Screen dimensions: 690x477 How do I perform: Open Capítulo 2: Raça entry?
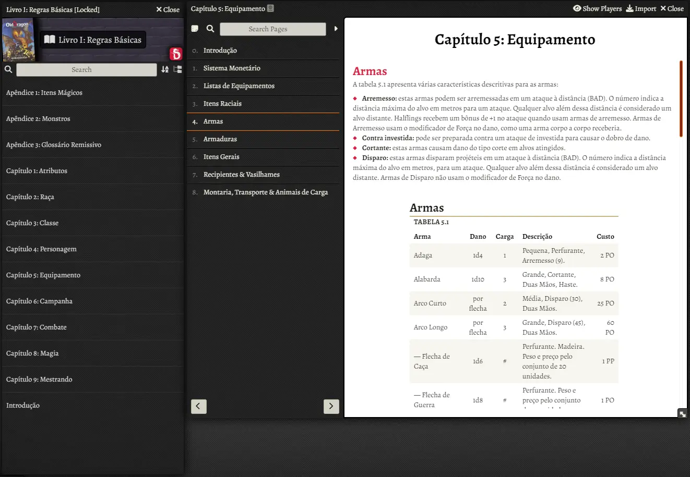[93, 197]
